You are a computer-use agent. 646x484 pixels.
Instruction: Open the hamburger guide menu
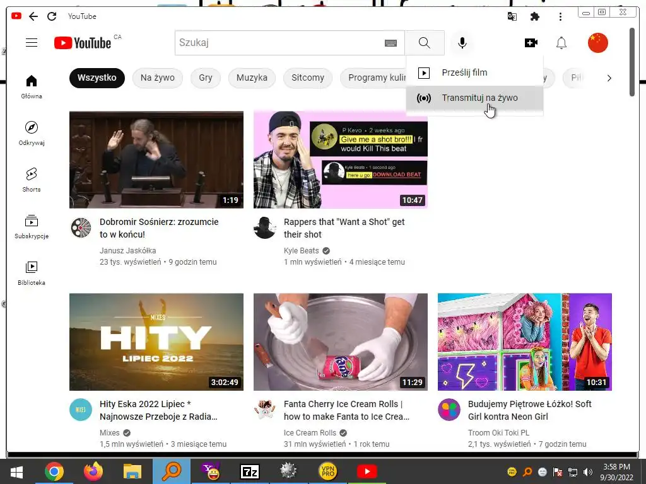pos(32,43)
